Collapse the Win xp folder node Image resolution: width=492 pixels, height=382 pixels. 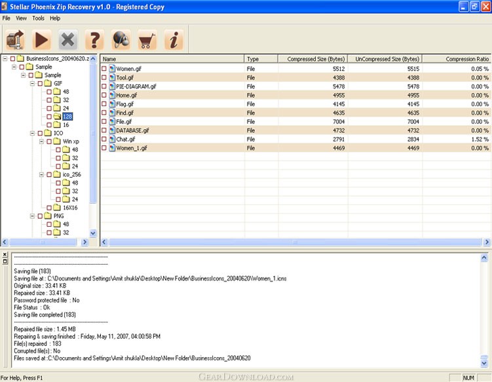click(41, 142)
